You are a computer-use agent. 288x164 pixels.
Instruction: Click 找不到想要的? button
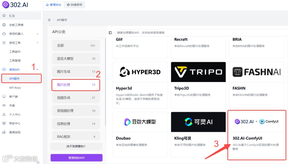(76, 146)
